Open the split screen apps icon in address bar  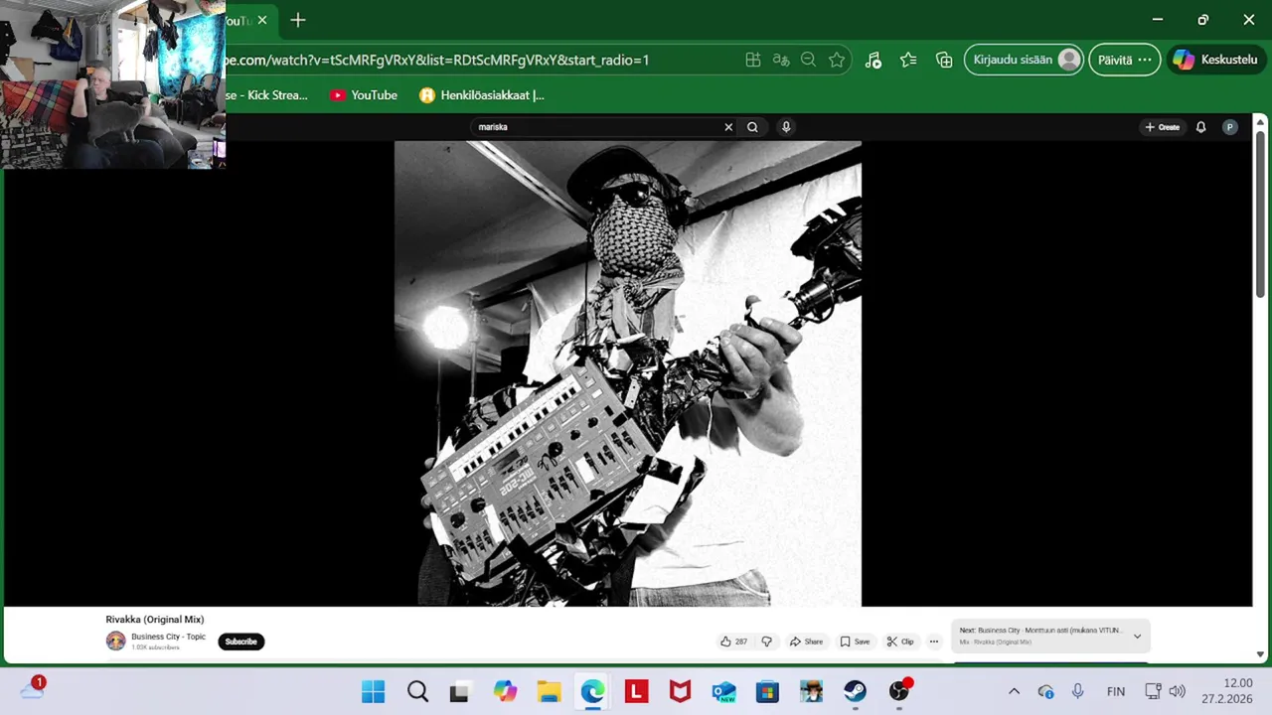pyautogui.click(x=753, y=60)
